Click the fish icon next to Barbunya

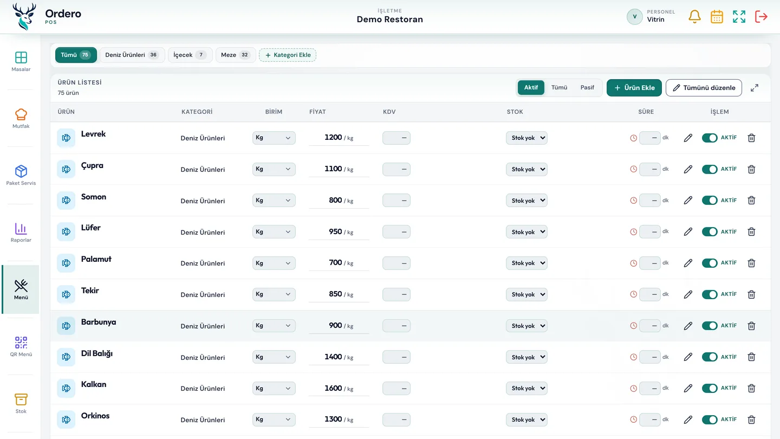click(x=66, y=326)
